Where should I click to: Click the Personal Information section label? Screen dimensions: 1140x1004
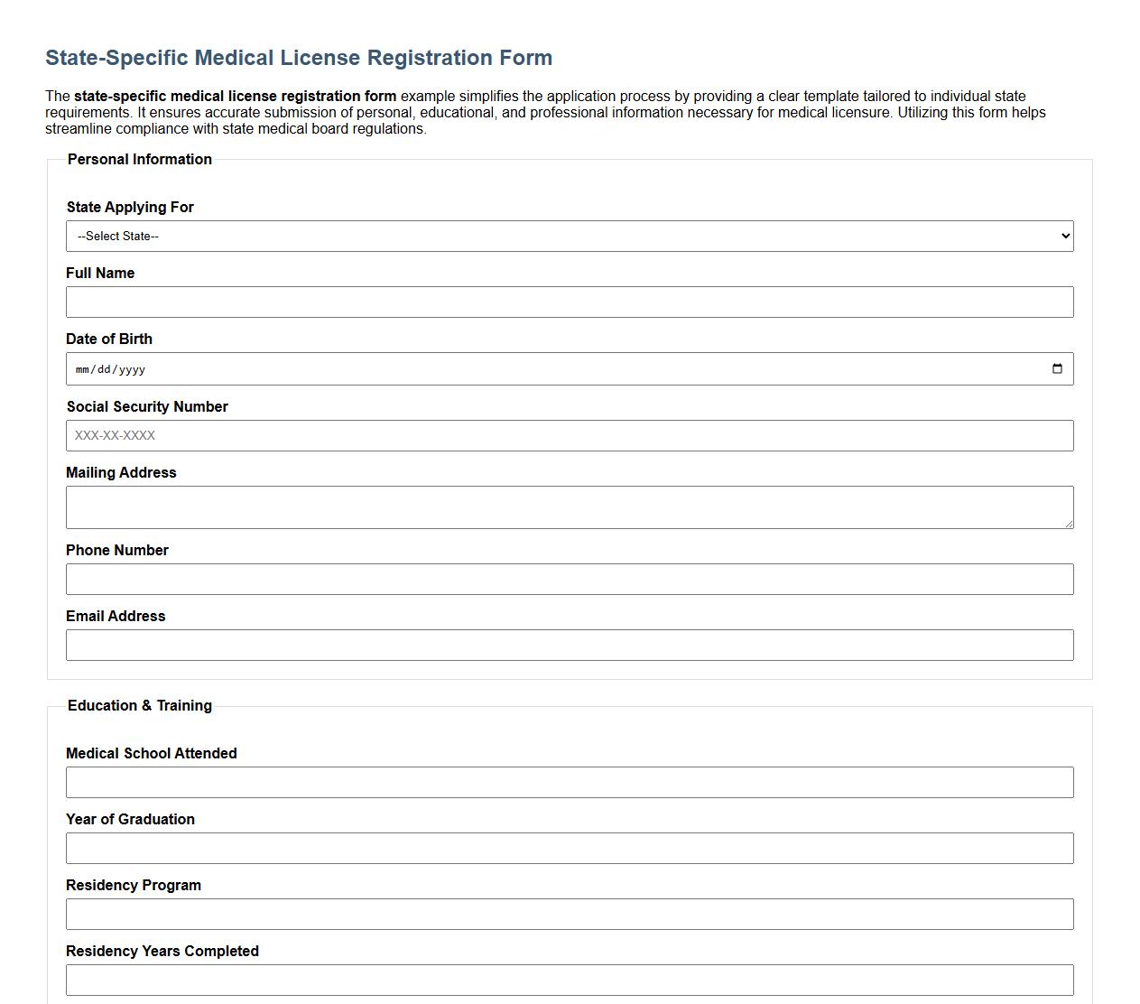(139, 159)
